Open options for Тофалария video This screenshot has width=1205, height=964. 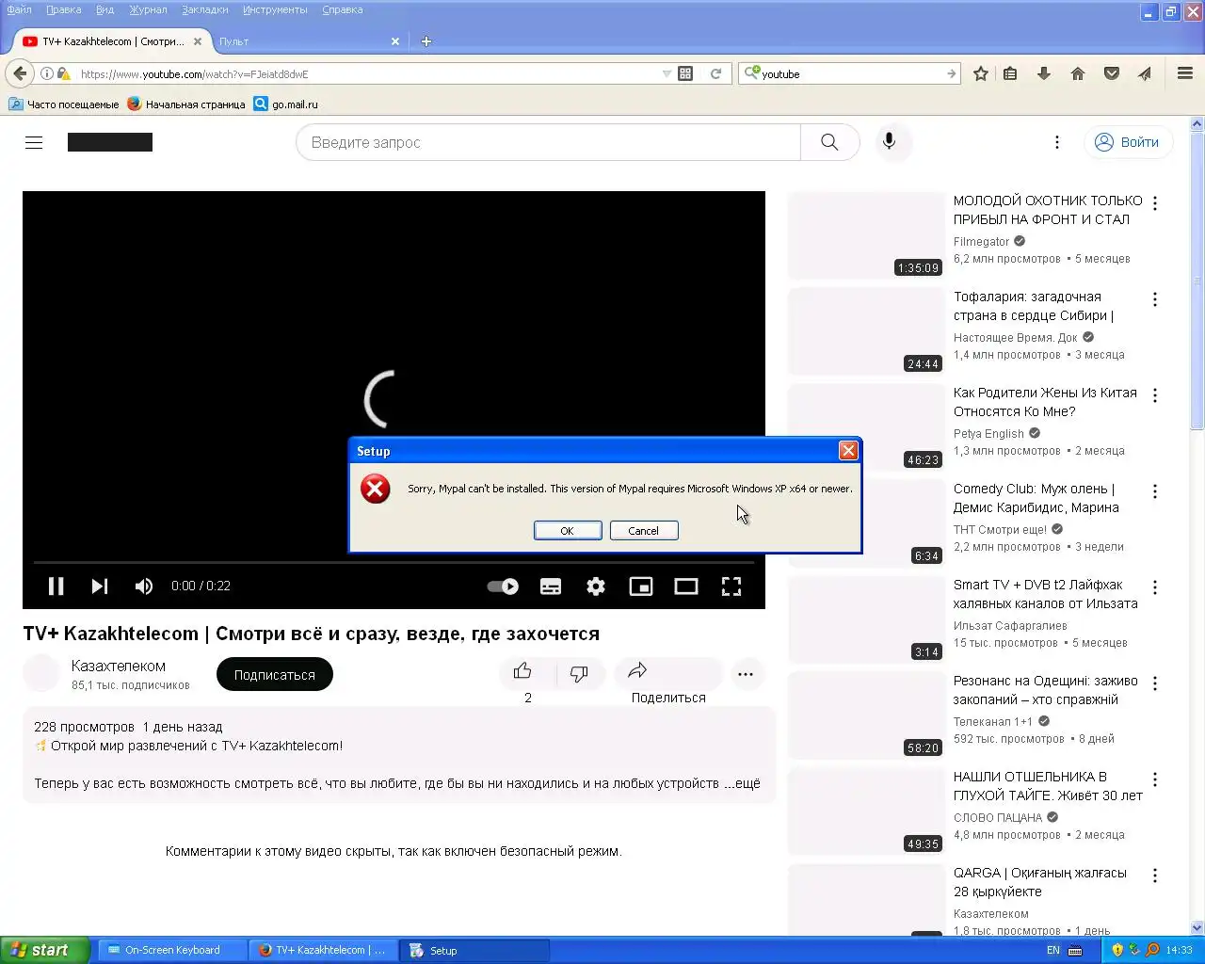pos(1155,299)
